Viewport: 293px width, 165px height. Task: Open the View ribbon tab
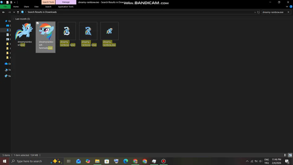36,7
